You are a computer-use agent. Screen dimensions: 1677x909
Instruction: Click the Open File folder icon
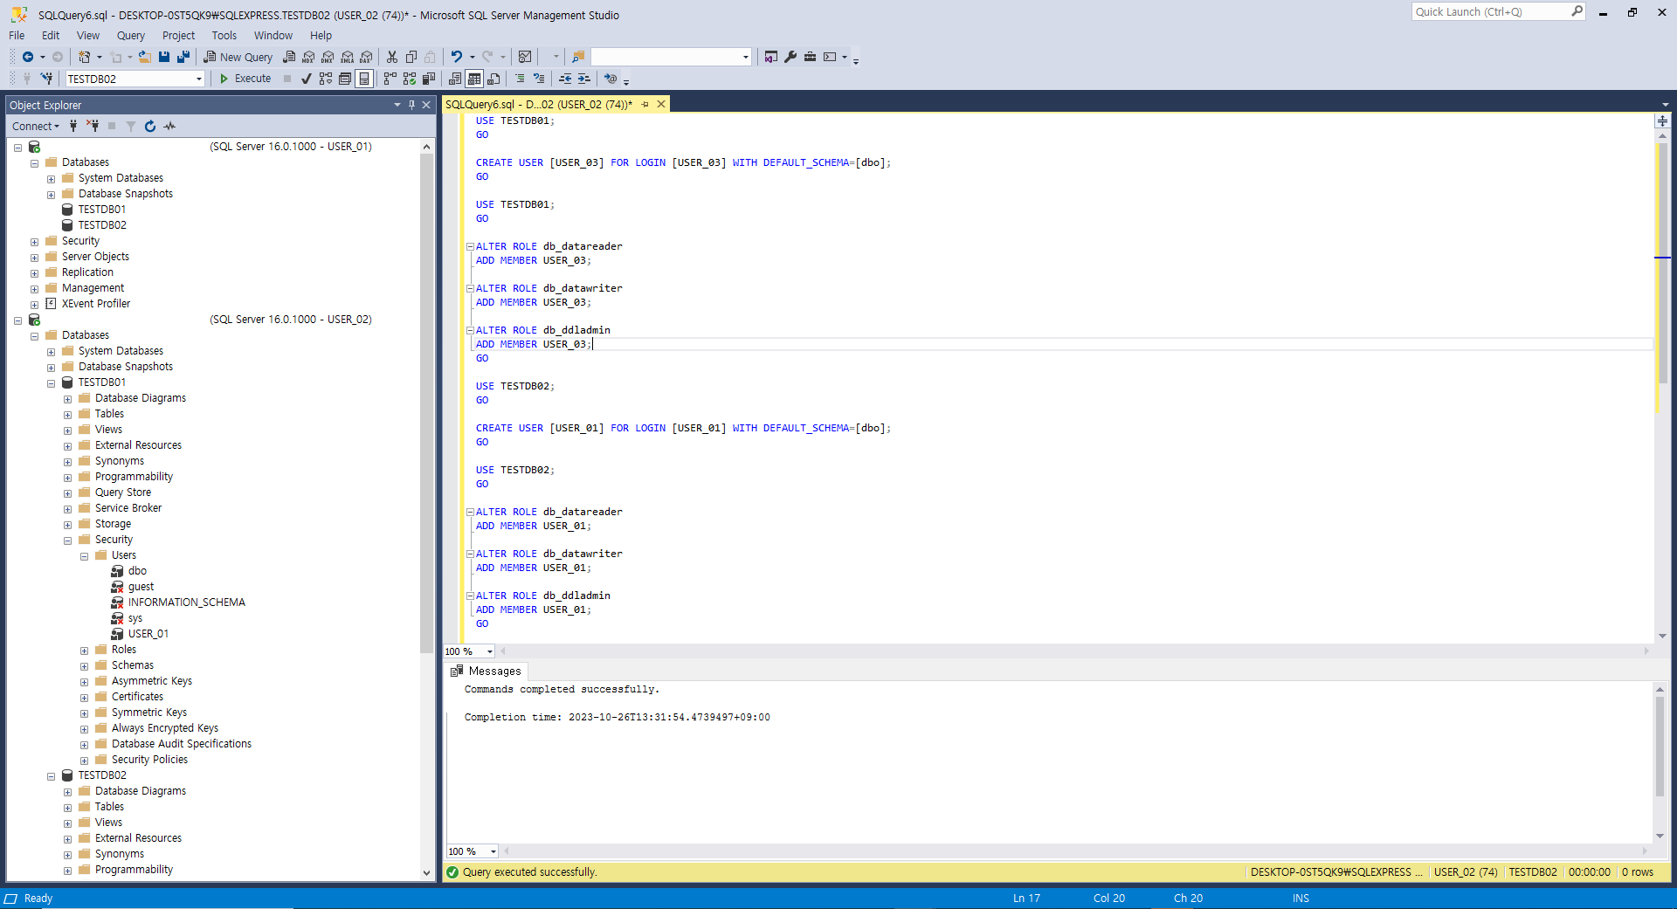pyautogui.click(x=145, y=57)
